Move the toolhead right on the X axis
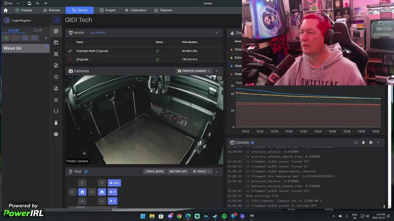 [x=92, y=192]
